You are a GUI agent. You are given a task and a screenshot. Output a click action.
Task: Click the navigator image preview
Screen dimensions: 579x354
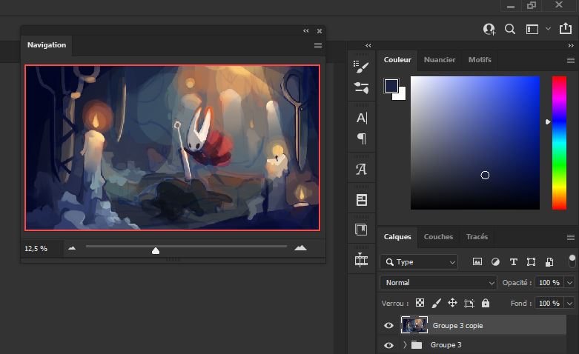point(172,147)
